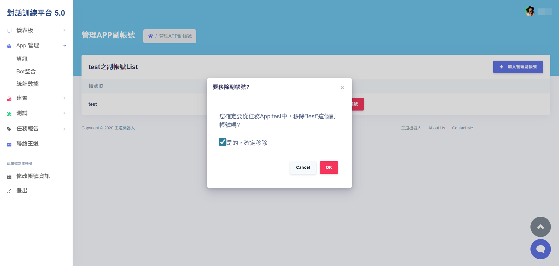559x266 pixels.
Task: Click the user avatar picture
Action: tap(530, 11)
